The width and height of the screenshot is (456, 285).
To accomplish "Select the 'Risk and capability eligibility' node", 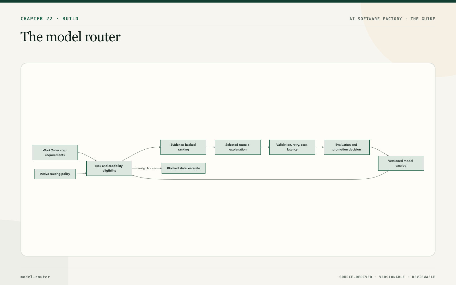I will [x=109, y=168].
